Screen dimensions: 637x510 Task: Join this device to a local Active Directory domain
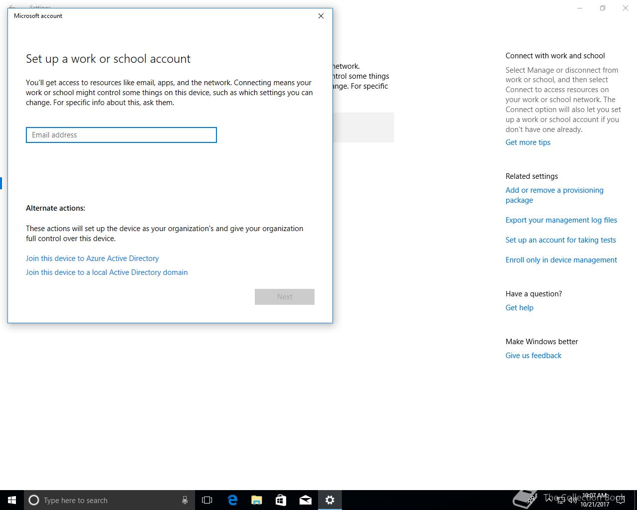[x=107, y=272]
